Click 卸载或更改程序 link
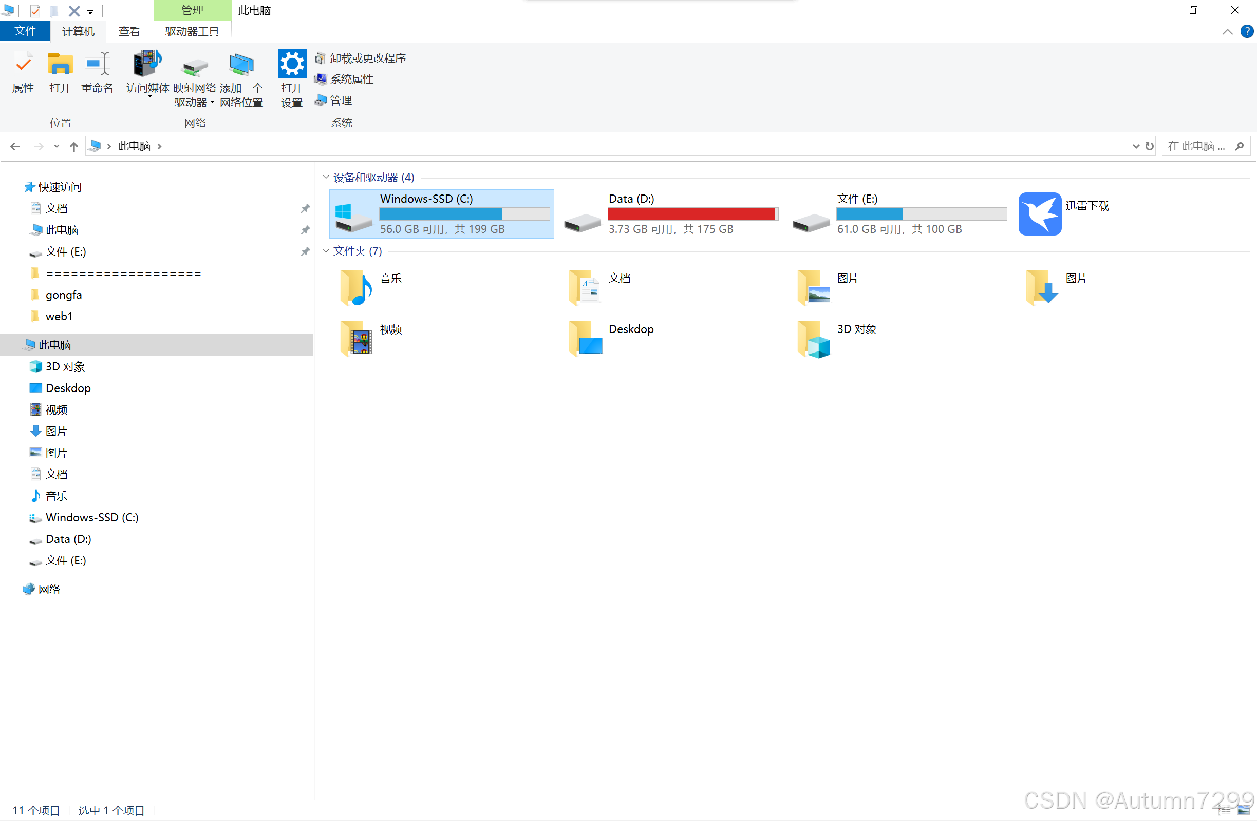 [x=367, y=58]
